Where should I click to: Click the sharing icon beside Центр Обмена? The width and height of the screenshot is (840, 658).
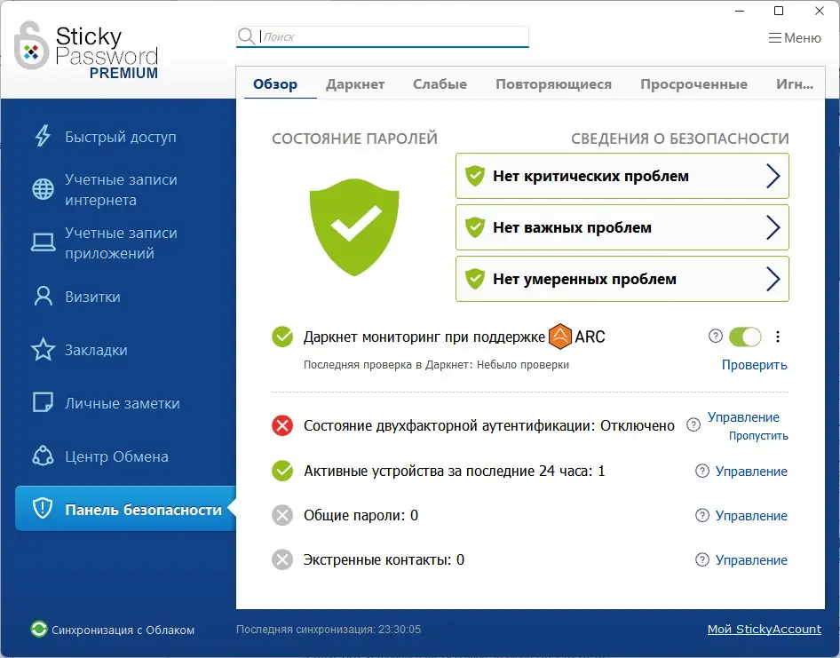point(43,456)
